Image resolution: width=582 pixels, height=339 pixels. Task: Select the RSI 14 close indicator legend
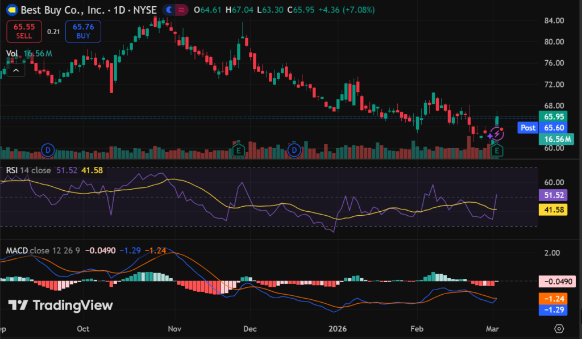click(28, 170)
